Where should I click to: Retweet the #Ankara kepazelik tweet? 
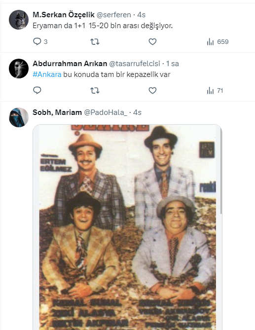[x=95, y=90]
